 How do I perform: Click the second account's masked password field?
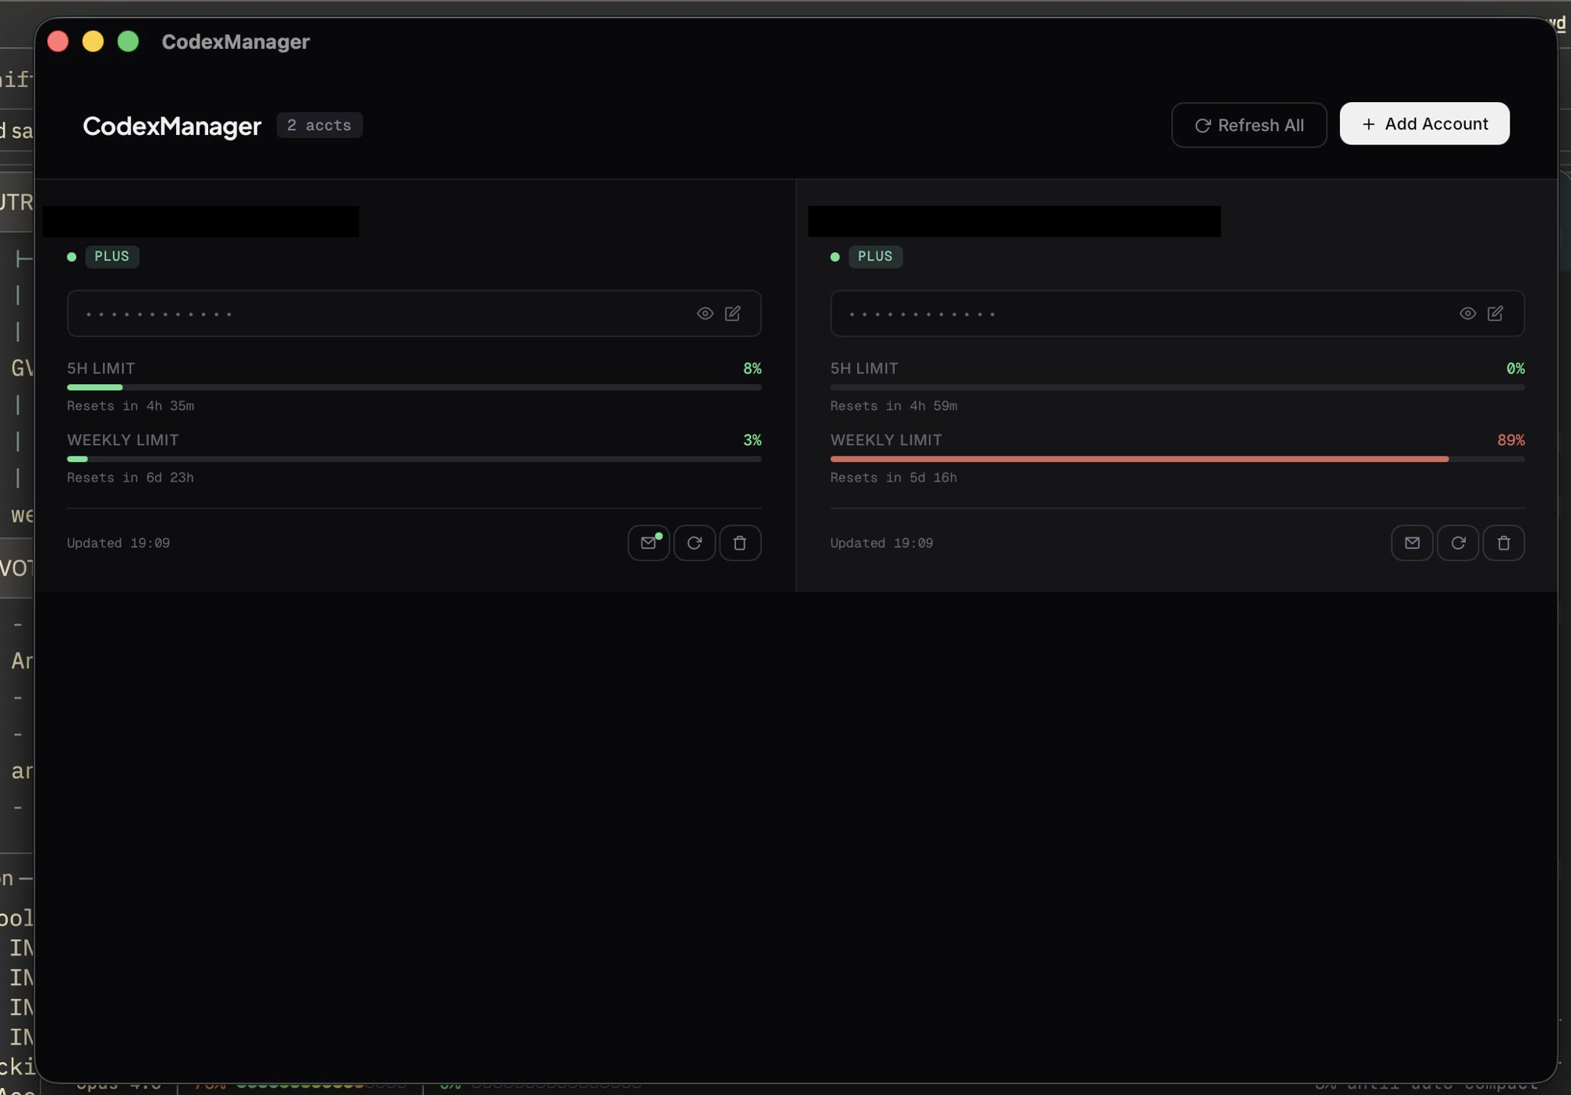[1139, 313]
